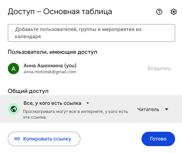Open sharing settings gear icon
Viewport: 182px width, 153px height.
[174, 12]
